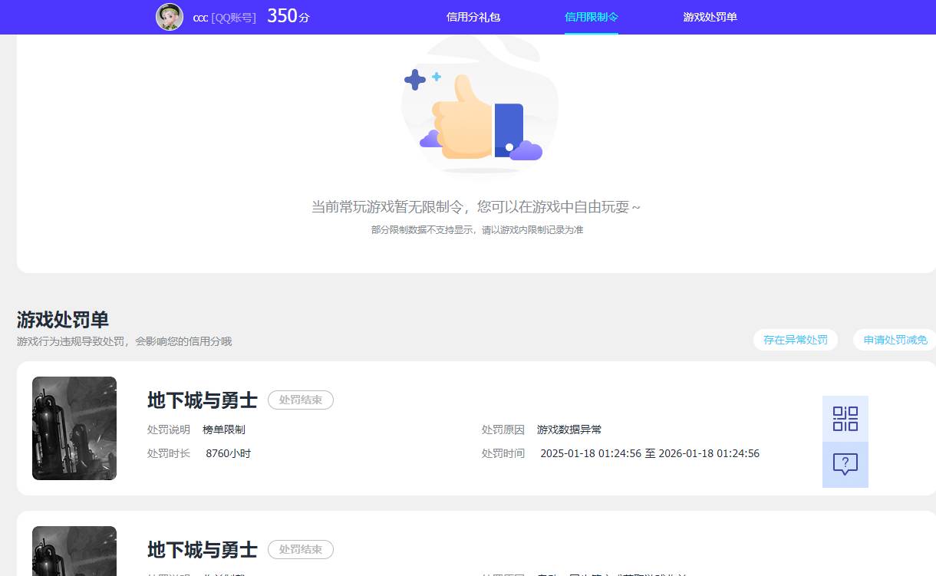The width and height of the screenshot is (936, 576).
Task: Click the 游戏处罚单 section heading
Action: [x=61, y=320]
